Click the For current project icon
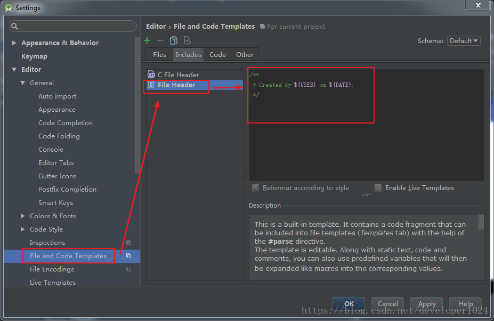Image resolution: width=494 pixels, height=321 pixels. (x=262, y=27)
